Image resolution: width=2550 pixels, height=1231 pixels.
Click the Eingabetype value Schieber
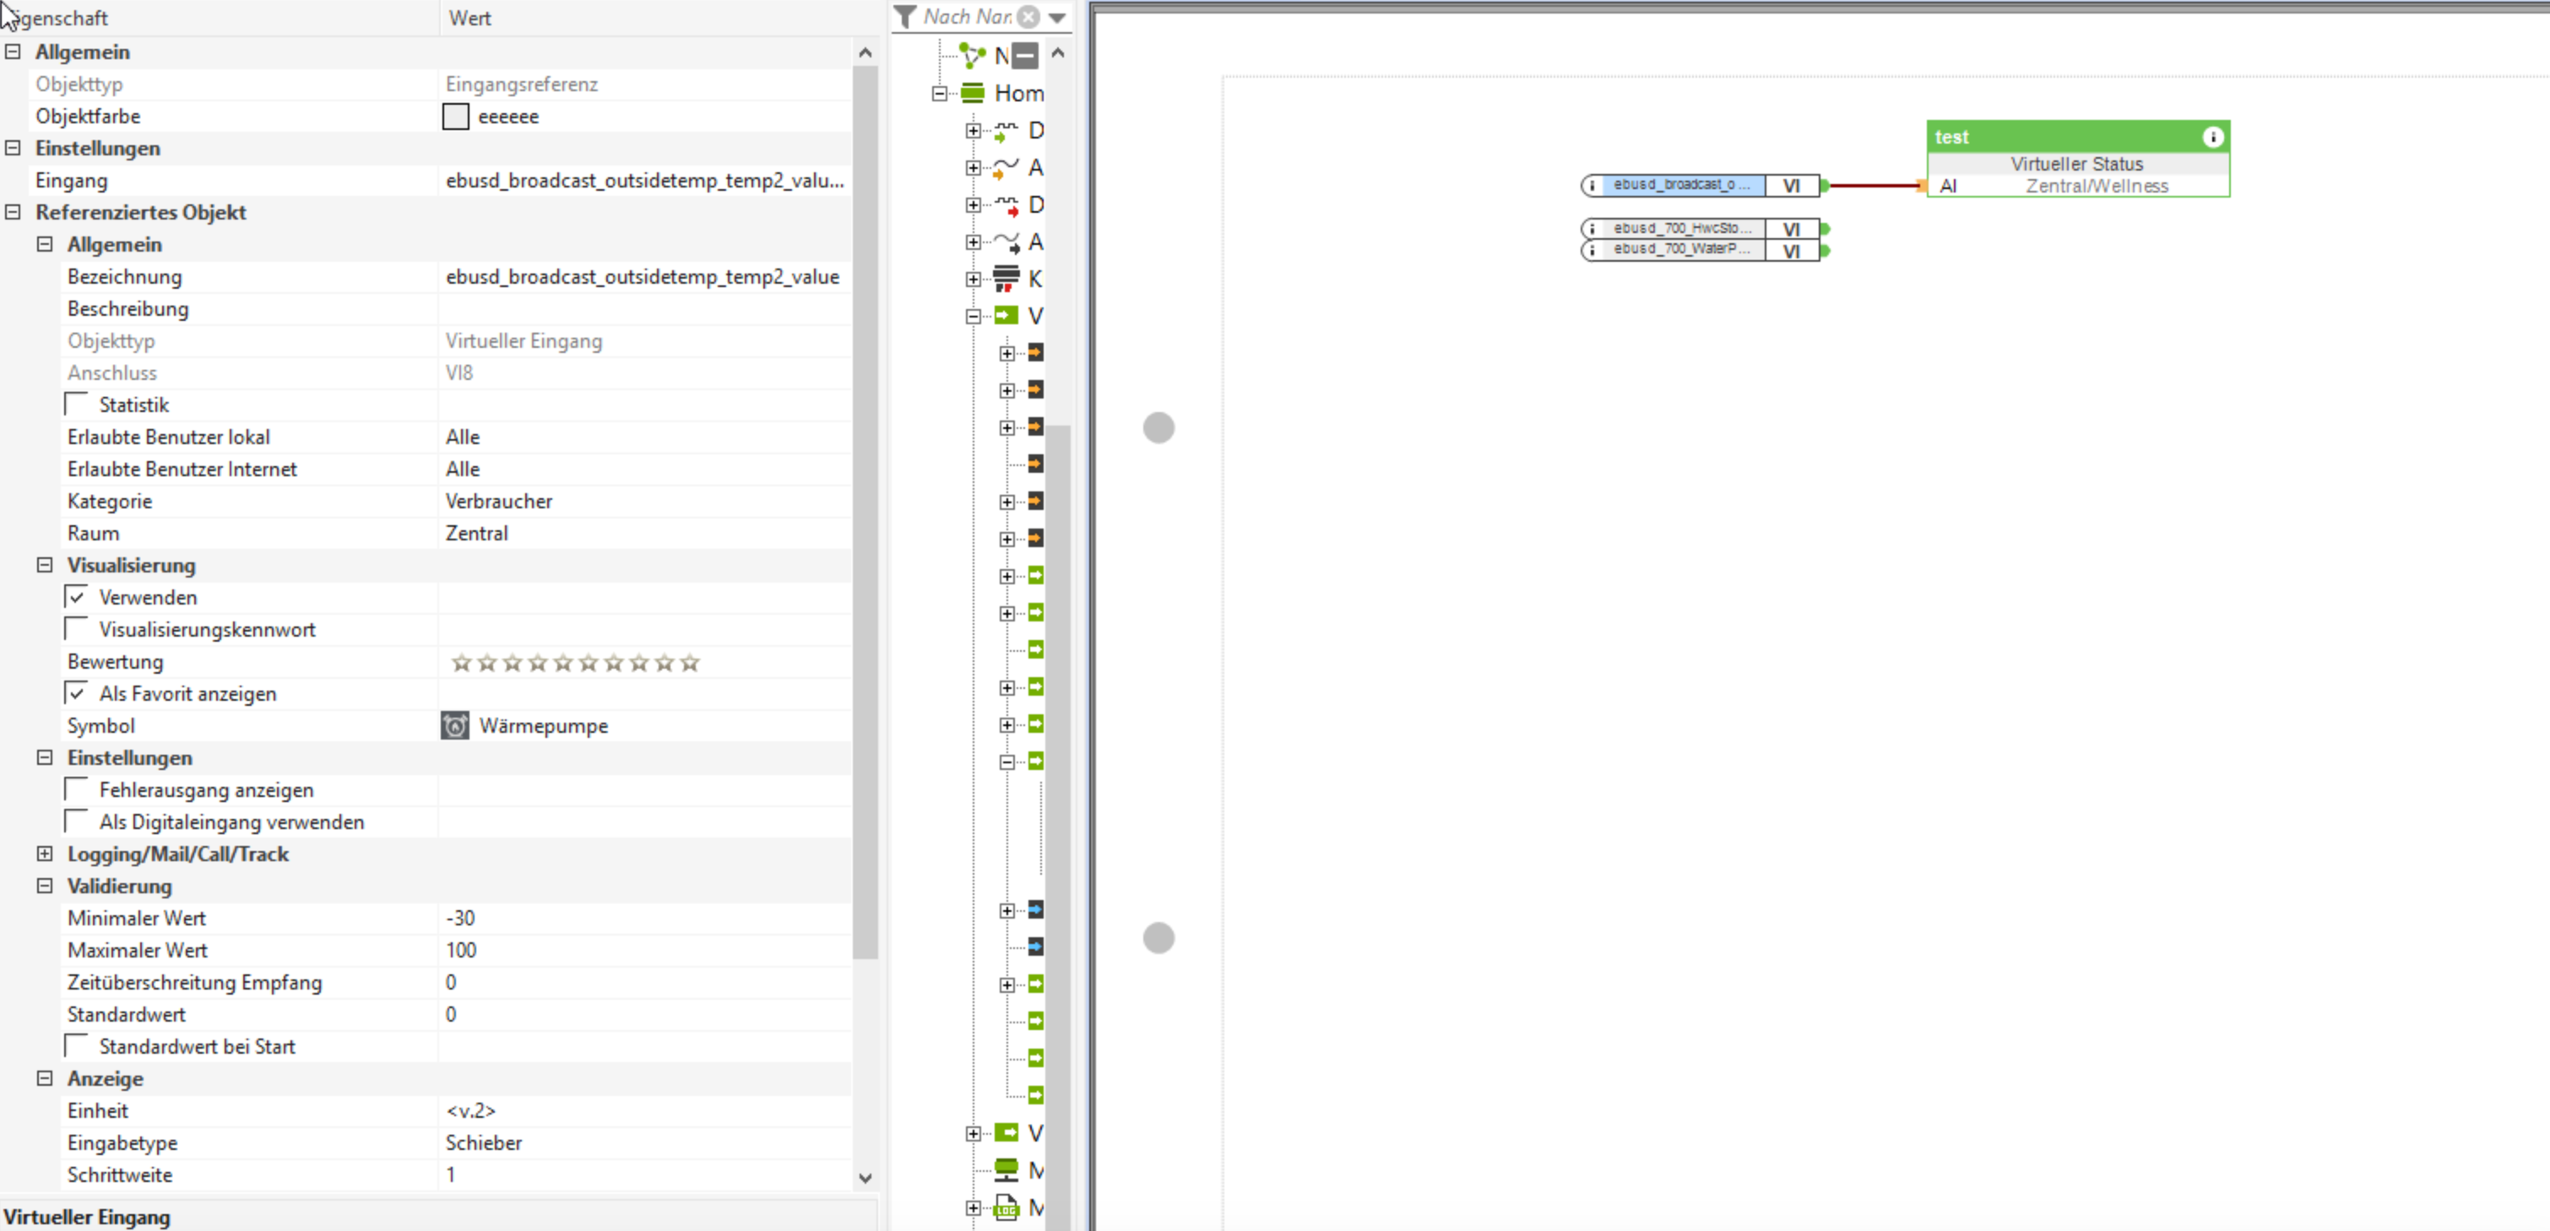pyautogui.click(x=483, y=1142)
